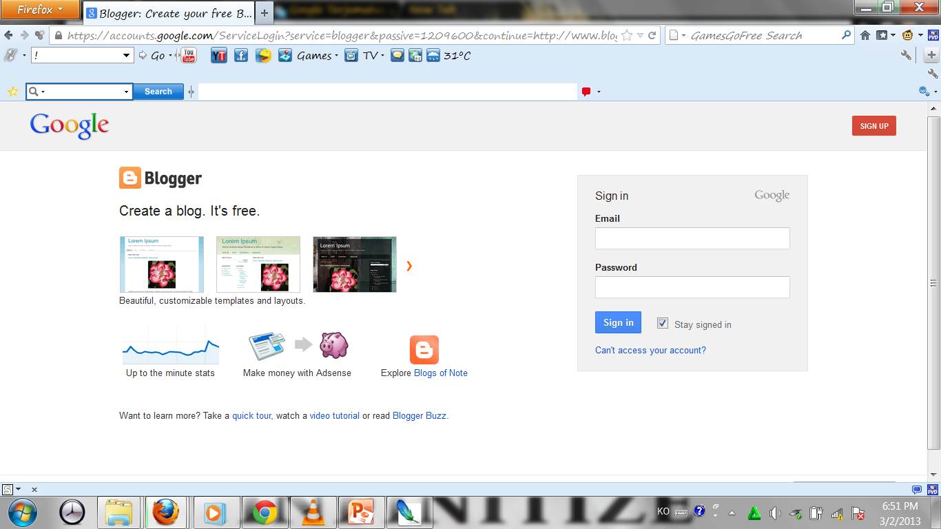The width and height of the screenshot is (941, 529).
Task: Select the green Lorem Ipsum template thumbnail
Action: pos(258,264)
